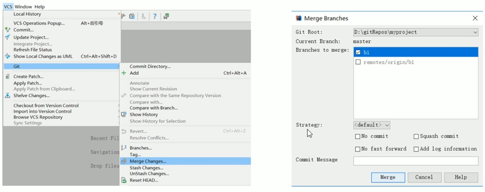Open the Window menu in menu bar
485x192 pixels.
[x=23, y=6]
